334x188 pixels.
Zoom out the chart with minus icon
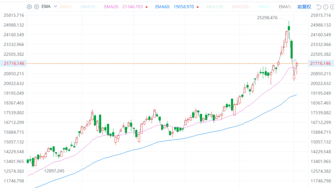[x=325, y=7]
